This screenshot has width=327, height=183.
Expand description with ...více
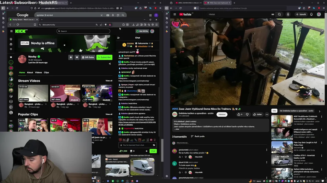point(177,129)
